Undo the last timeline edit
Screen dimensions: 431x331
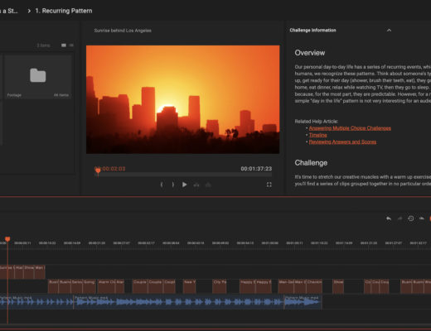tap(389, 218)
